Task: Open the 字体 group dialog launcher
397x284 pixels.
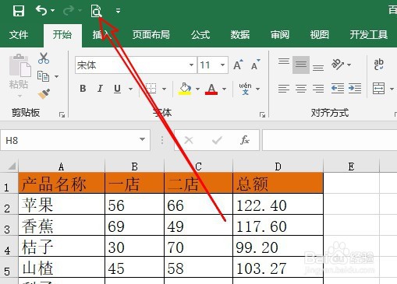Action: point(263,114)
